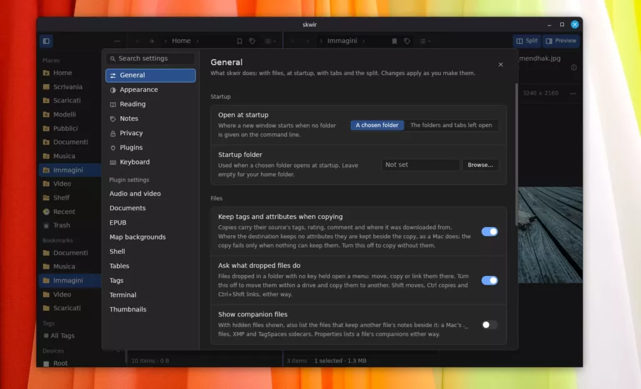Go to the Privacy settings section
The height and width of the screenshot is (389, 641).
click(150, 133)
